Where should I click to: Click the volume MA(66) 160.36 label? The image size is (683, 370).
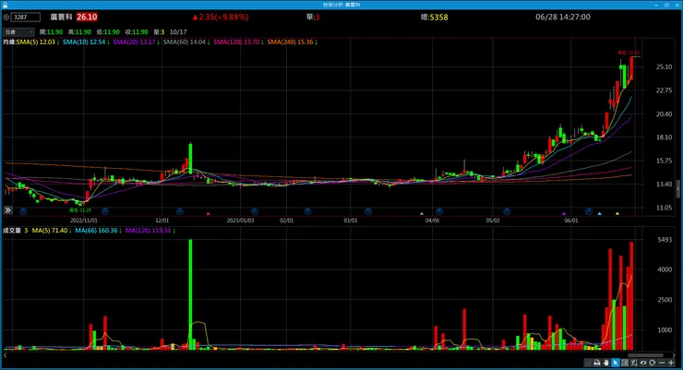[98, 231]
